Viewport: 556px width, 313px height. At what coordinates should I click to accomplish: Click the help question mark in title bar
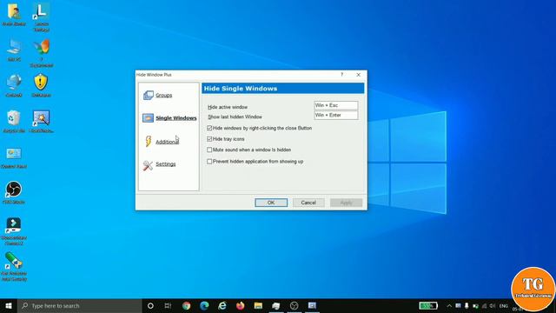[x=341, y=75]
